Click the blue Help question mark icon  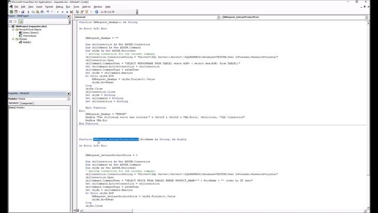pyautogui.click(x=96, y=12)
